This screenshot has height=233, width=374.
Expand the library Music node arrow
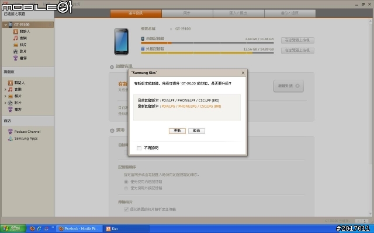tap(5, 90)
